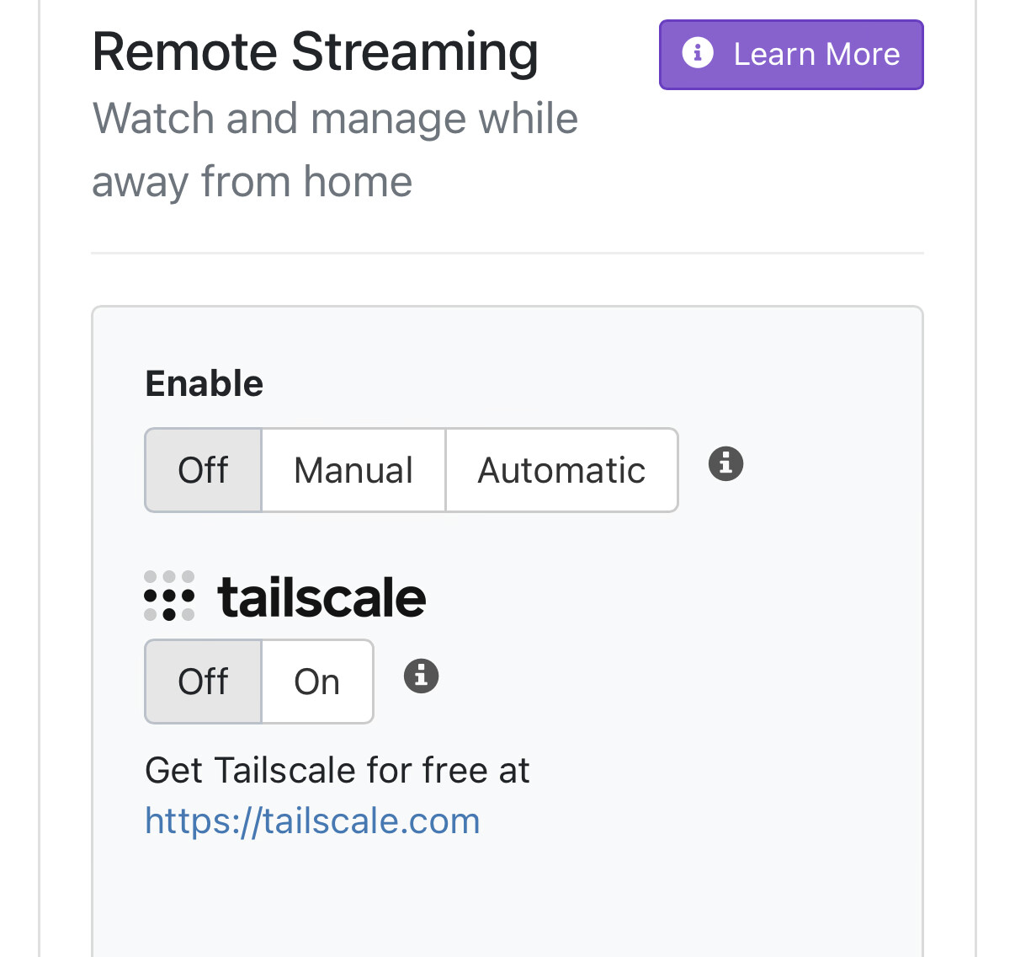The width and height of the screenshot is (1015, 957).
Task: Click the 'Watch and manage while' subtitle text
Action: pos(335,118)
